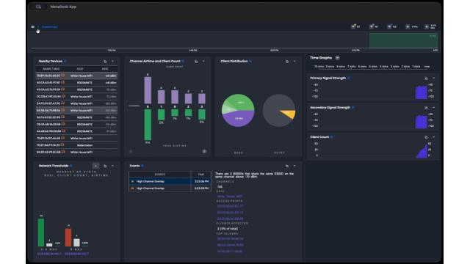This screenshot has width=470, height=264.
Task: Click the info icon next to Secondary Signal Strength
Action: pyautogui.click(x=352, y=108)
